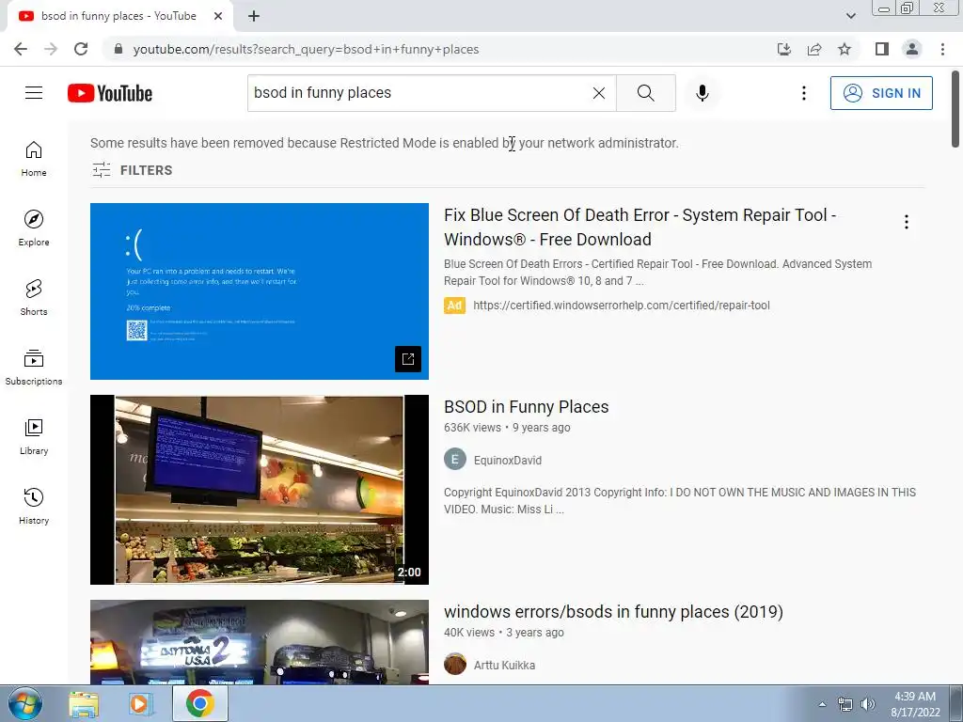Open a new browser tab
The height and width of the screenshot is (722, 963).
coord(254,16)
